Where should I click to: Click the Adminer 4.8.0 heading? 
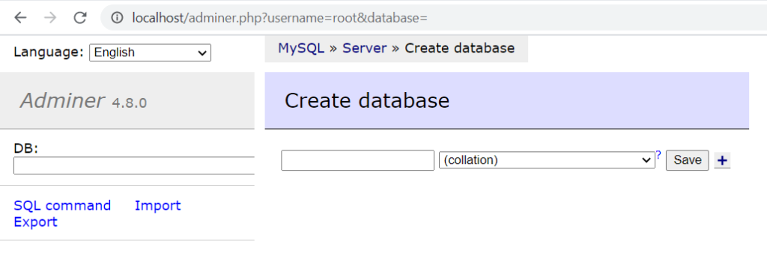[83, 101]
